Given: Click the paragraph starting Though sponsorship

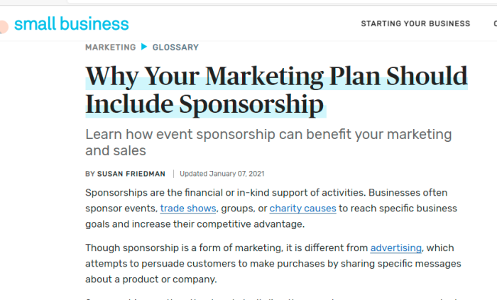Looking at the screenshot, I should (x=273, y=264).
